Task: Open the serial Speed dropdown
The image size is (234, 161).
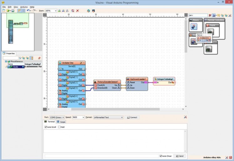Action: point(83,117)
